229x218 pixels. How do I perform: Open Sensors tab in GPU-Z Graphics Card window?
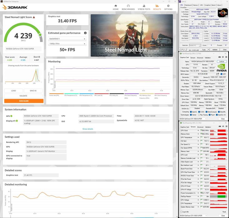(193, 58)
